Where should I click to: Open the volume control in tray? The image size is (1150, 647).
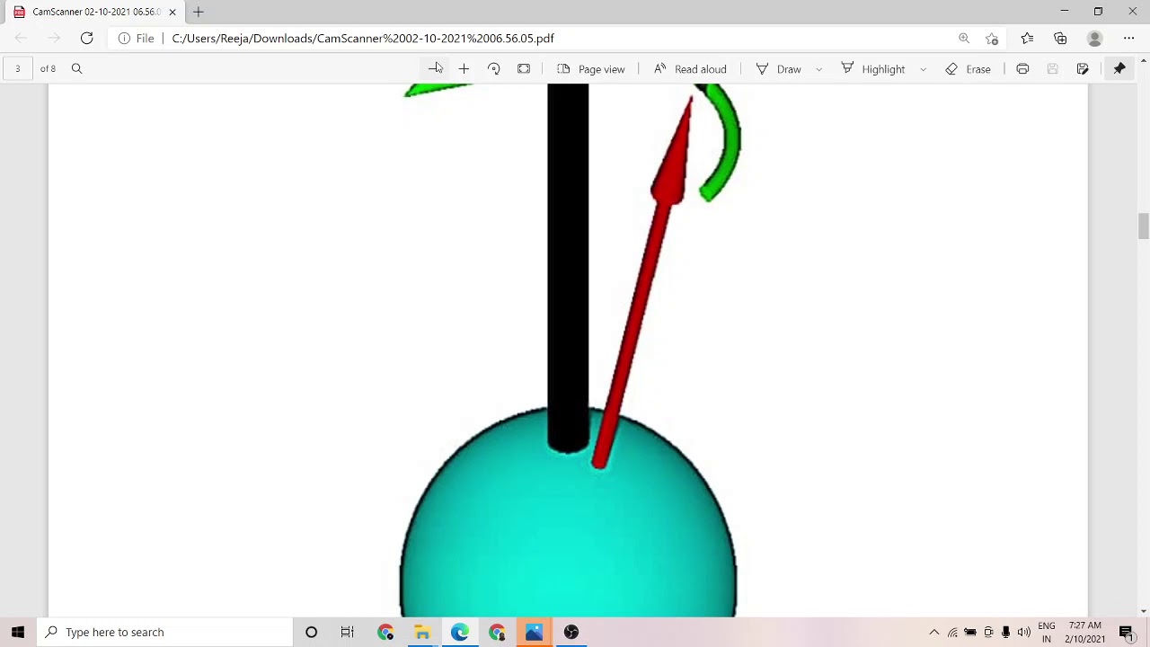tap(1024, 632)
